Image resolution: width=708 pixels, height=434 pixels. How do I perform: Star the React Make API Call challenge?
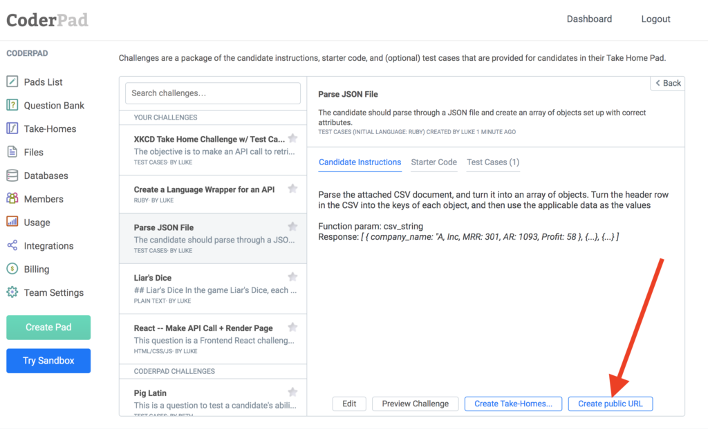pyautogui.click(x=292, y=327)
